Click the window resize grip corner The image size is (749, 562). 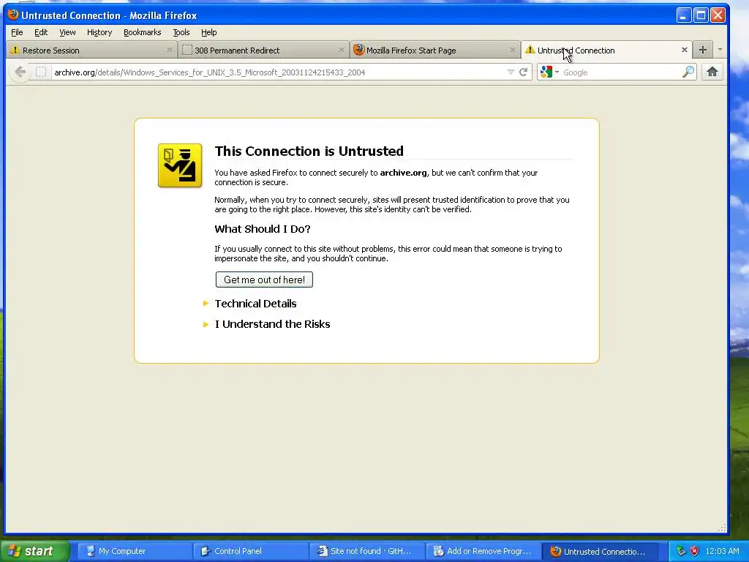[722, 528]
